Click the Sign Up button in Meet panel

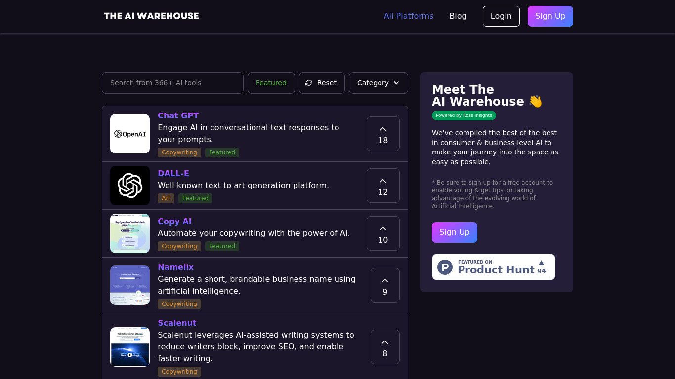[455, 232]
